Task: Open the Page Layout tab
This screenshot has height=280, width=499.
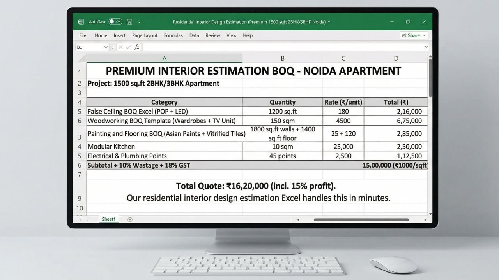Action: [x=145, y=35]
